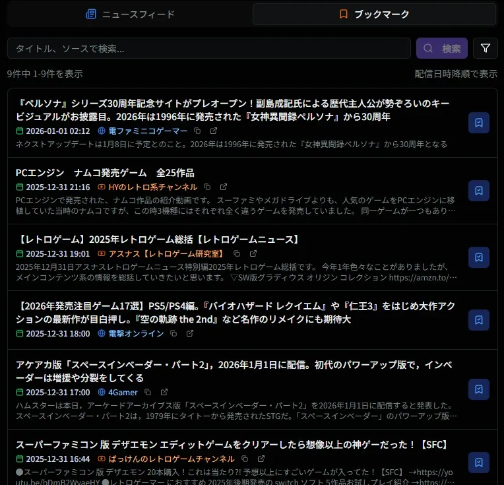Copy icon beside ばっけんのレトロゲームチャンネル

tap(245, 459)
